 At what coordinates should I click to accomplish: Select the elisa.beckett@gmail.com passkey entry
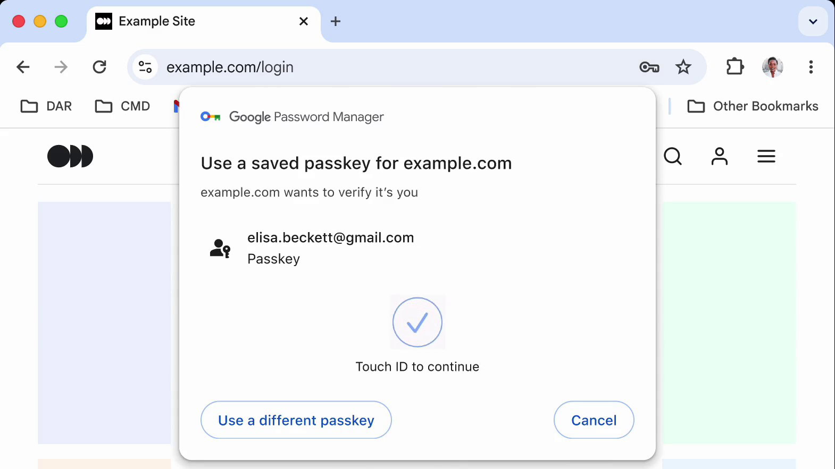[330, 248]
